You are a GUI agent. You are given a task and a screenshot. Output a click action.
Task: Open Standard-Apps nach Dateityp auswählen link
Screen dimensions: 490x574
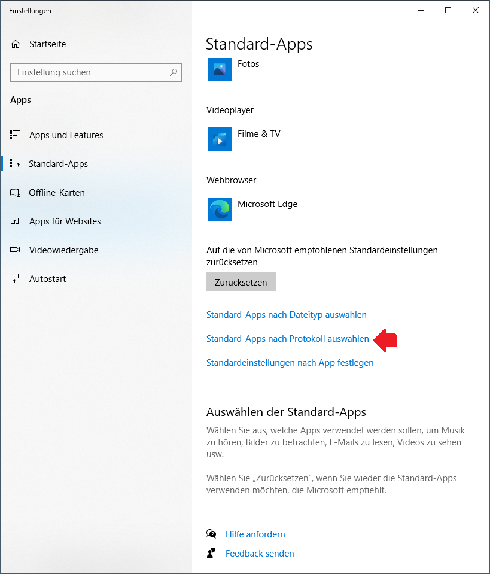286,315
